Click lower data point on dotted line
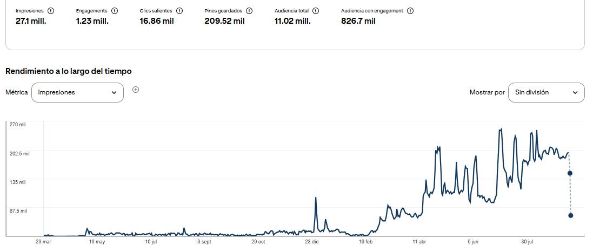Image resolution: width=593 pixels, height=245 pixels. (x=571, y=215)
